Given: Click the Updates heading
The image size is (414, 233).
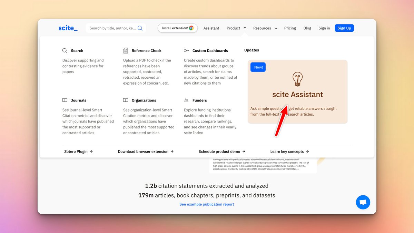Looking at the screenshot, I should 252,50.
